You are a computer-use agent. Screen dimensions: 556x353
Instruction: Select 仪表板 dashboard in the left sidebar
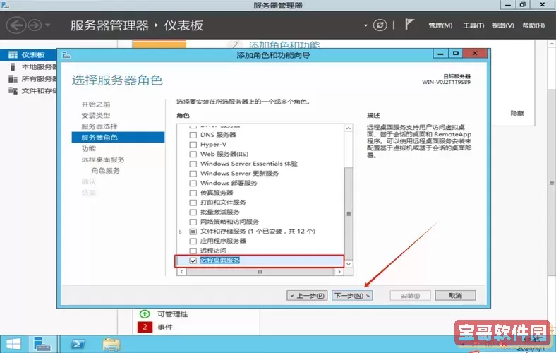(32, 54)
